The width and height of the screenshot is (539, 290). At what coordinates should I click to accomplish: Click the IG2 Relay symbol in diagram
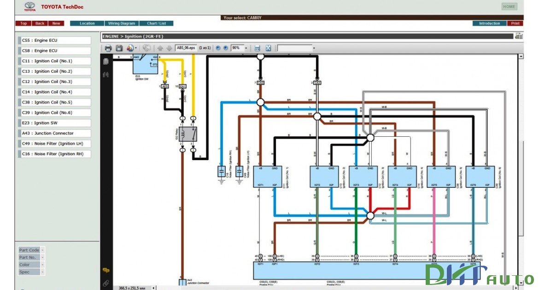187,134
